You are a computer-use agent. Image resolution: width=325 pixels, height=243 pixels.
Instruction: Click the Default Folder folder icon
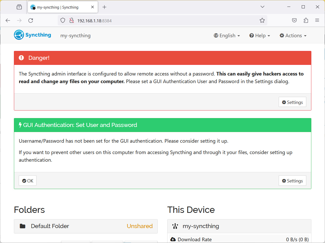(x=23, y=226)
